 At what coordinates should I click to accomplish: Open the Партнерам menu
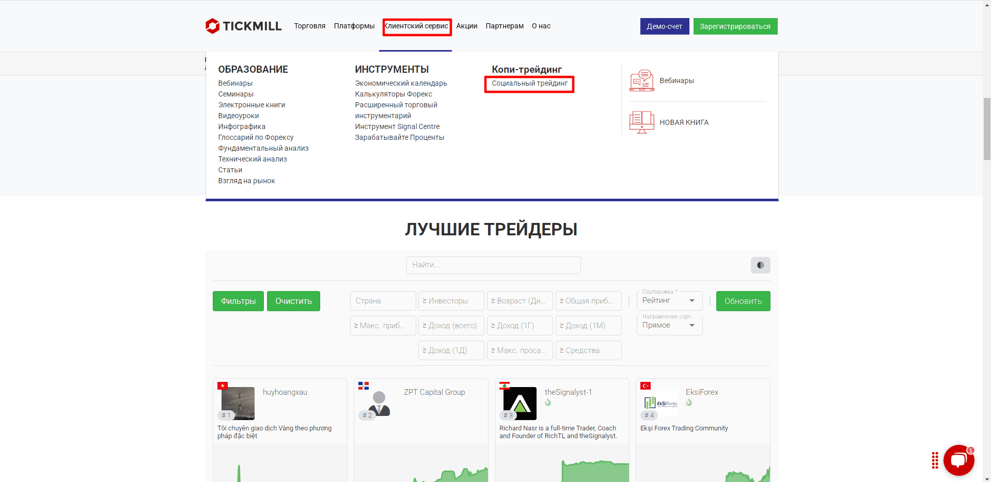[x=505, y=26]
